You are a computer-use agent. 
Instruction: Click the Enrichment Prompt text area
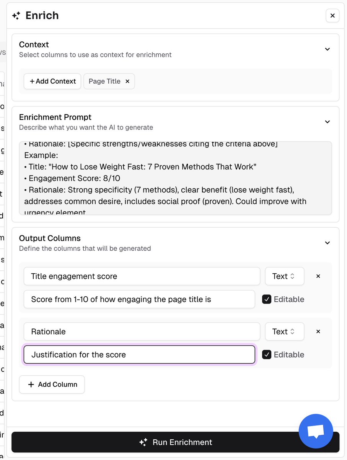[x=175, y=178]
